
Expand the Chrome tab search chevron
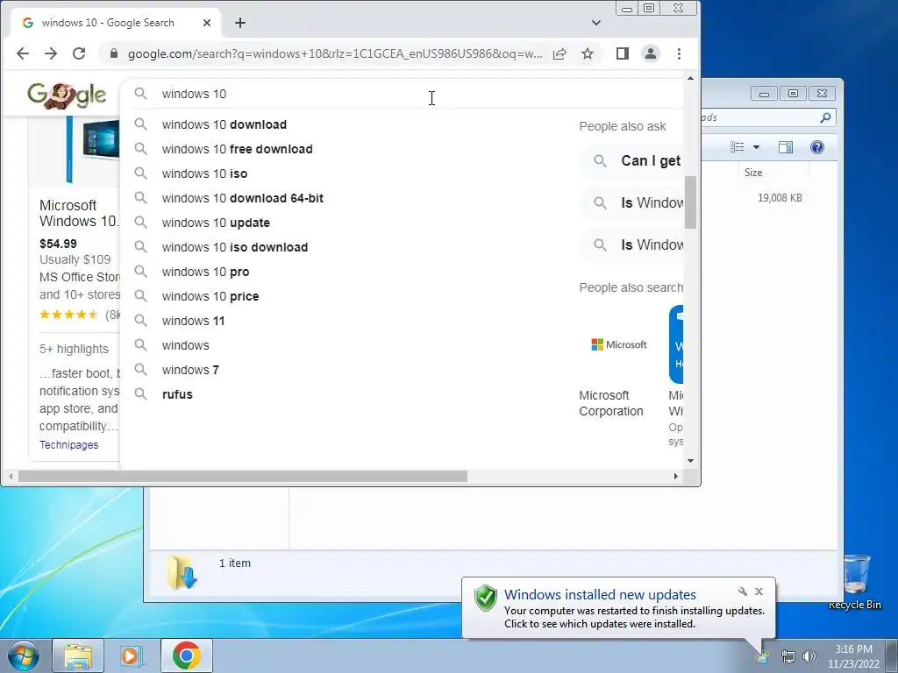coord(596,23)
